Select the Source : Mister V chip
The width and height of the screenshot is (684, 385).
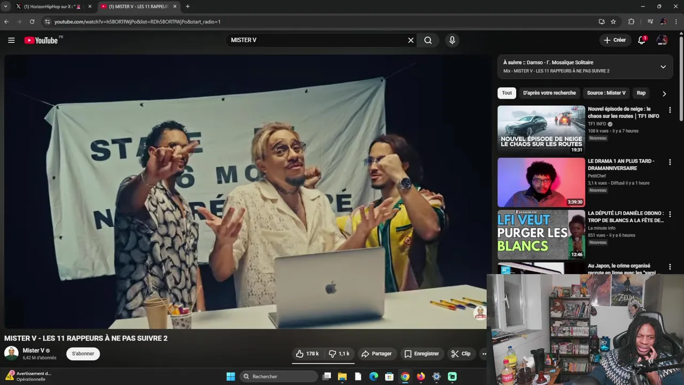(x=606, y=93)
